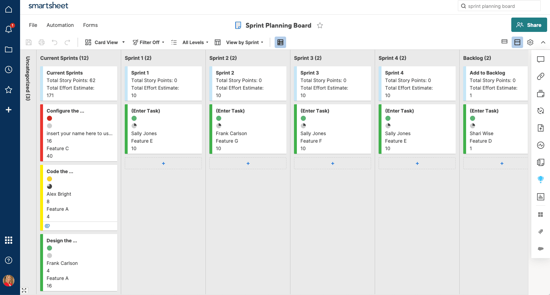Screen dimensions: 550x295
Task: Open the Publish panel
Action: [x=541, y=128]
